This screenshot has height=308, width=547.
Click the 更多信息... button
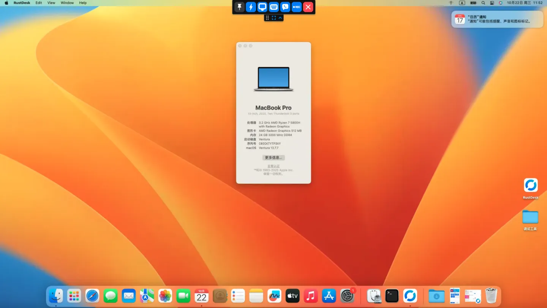273,157
